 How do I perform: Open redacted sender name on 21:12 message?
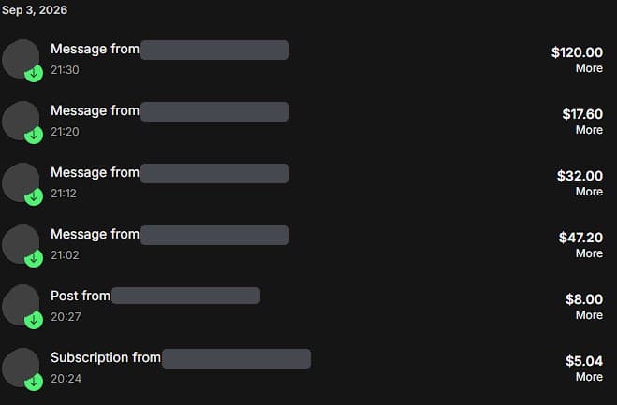pyautogui.click(x=214, y=173)
